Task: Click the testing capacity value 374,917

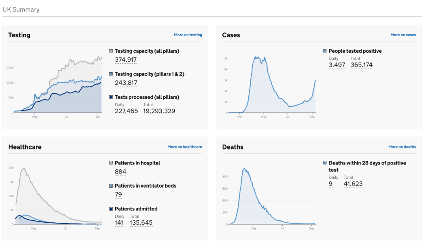Action: [126, 60]
